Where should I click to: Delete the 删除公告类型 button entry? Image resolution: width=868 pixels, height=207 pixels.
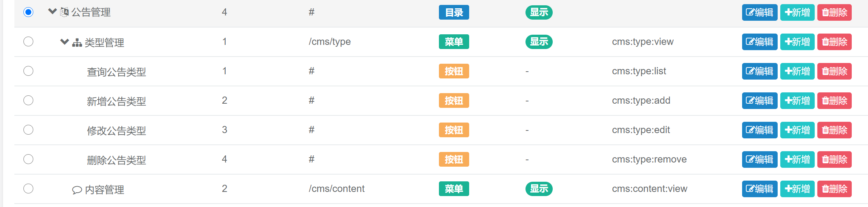tap(834, 159)
